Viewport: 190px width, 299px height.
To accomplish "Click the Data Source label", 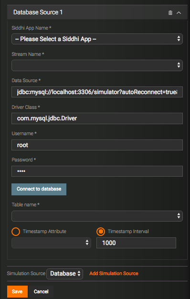I will pyautogui.click(x=26, y=81).
